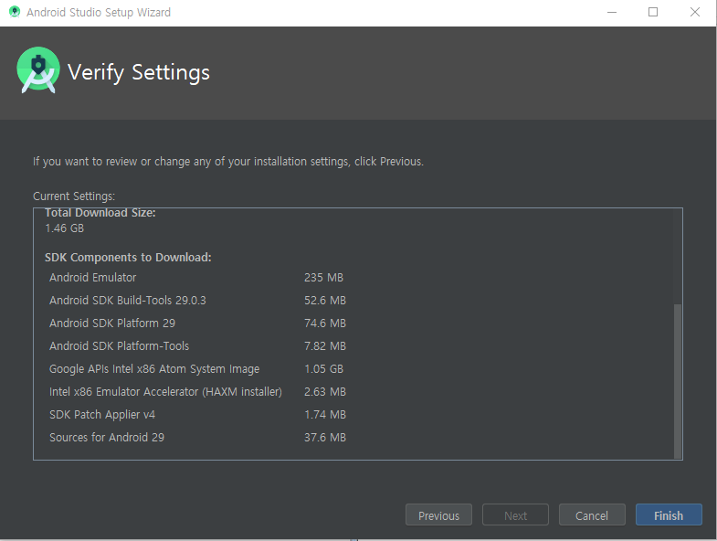This screenshot has height=541, width=717.
Task: Click the 235 MB size value
Action: 323,278
